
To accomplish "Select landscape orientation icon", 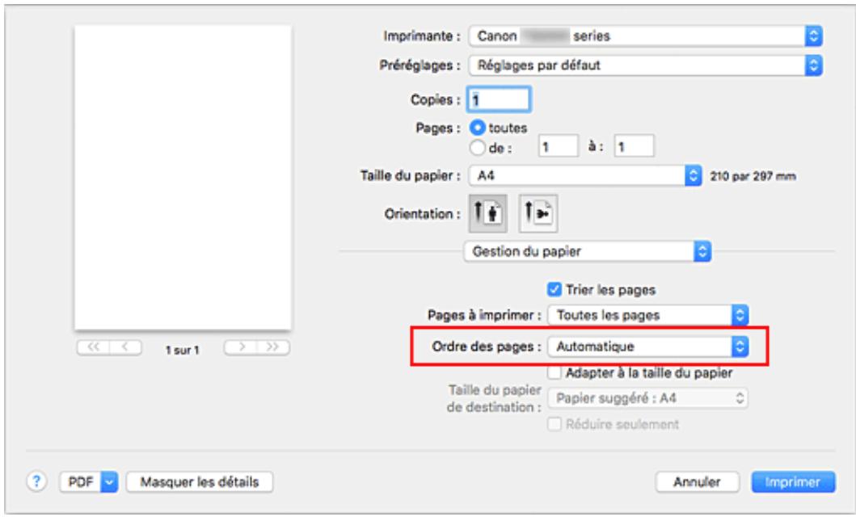I will tap(538, 213).
